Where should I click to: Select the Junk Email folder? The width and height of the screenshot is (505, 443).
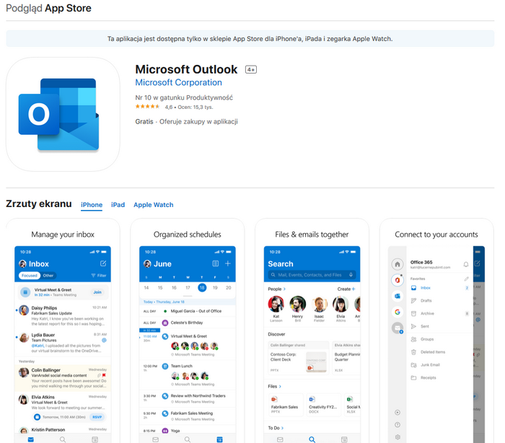coord(439,365)
